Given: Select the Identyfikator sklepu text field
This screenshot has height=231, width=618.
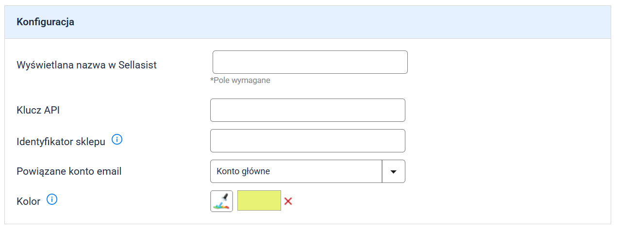Looking at the screenshot, I should coord(307,141).
